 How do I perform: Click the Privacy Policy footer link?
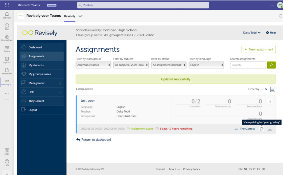pyautogui.click(x=192, y=169)
